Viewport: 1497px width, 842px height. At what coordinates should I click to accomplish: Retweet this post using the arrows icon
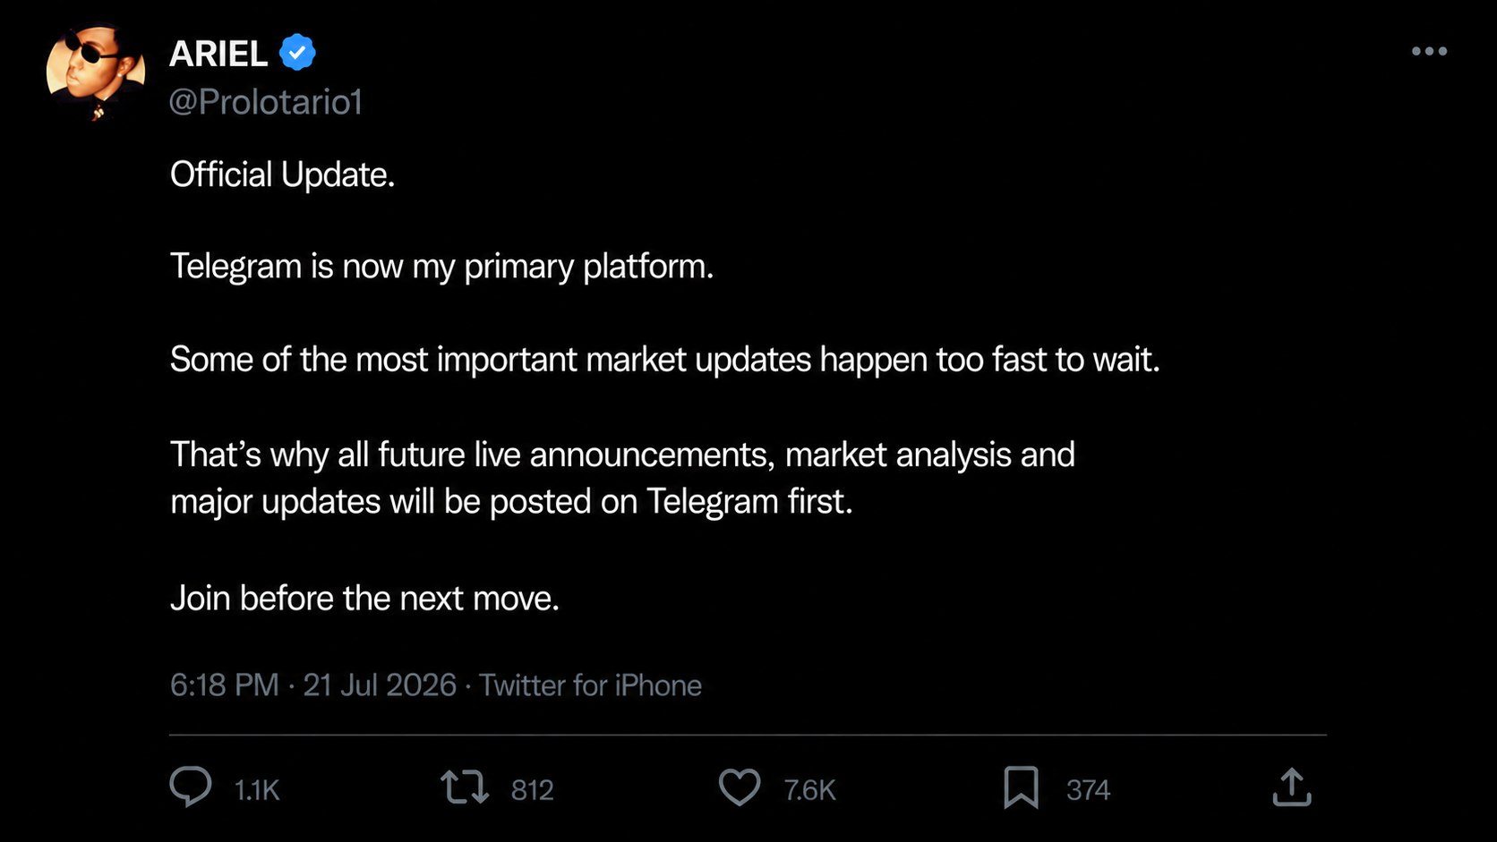[x=465, y=787]
